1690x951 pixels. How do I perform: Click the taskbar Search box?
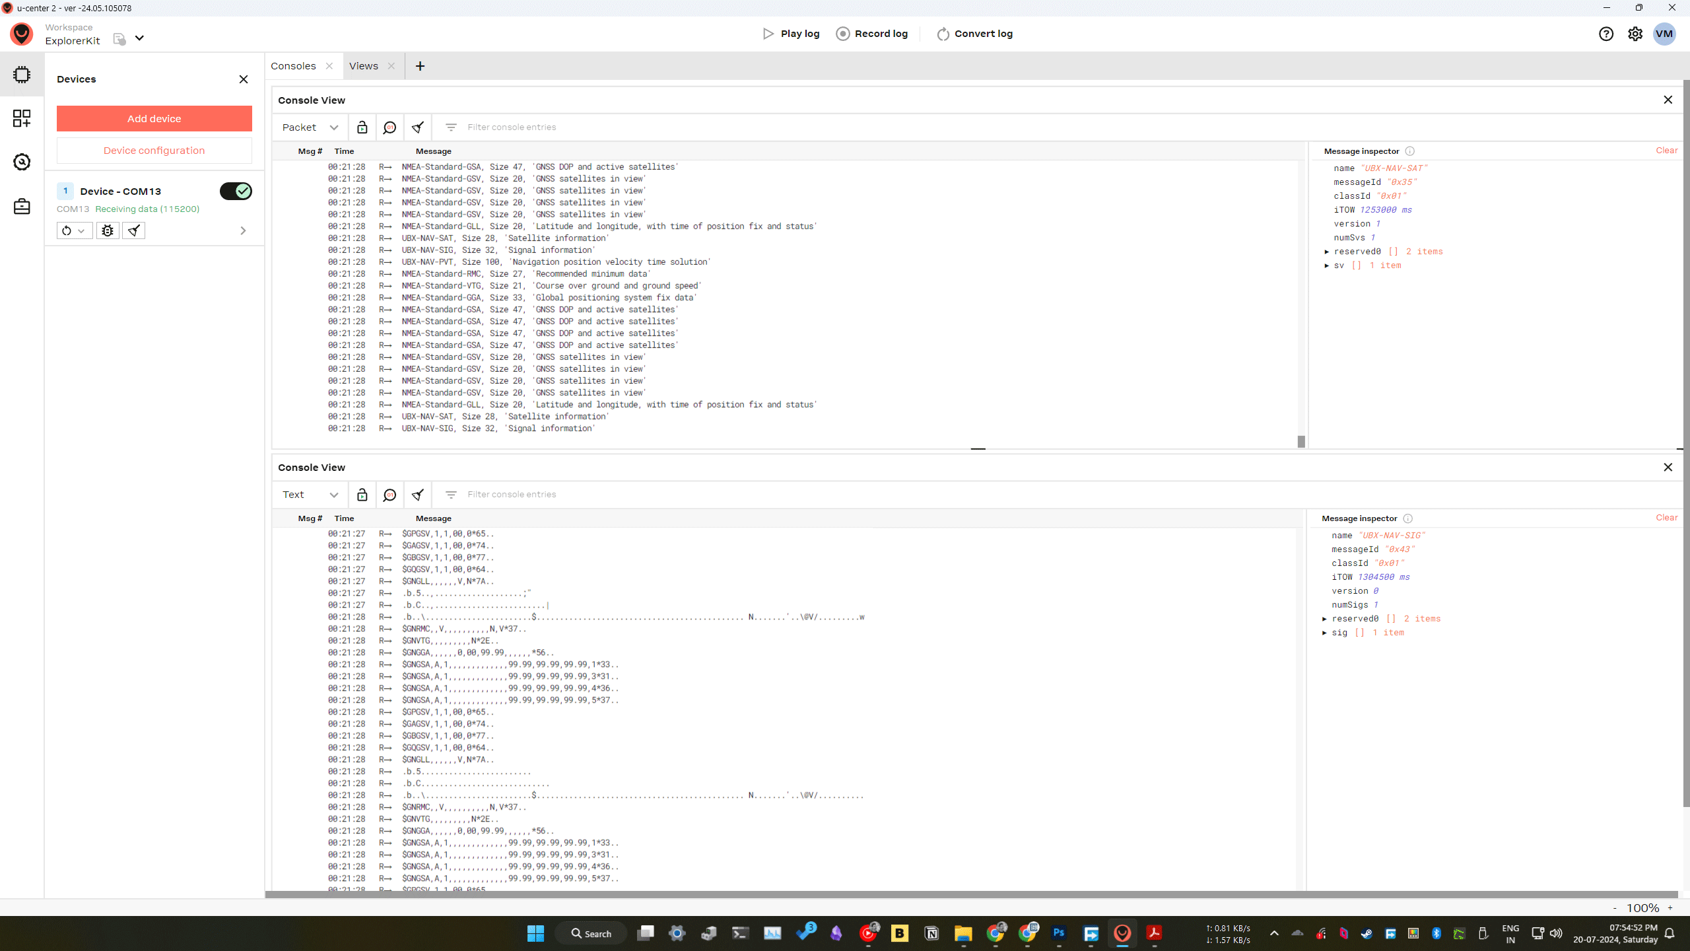[591, 933]
